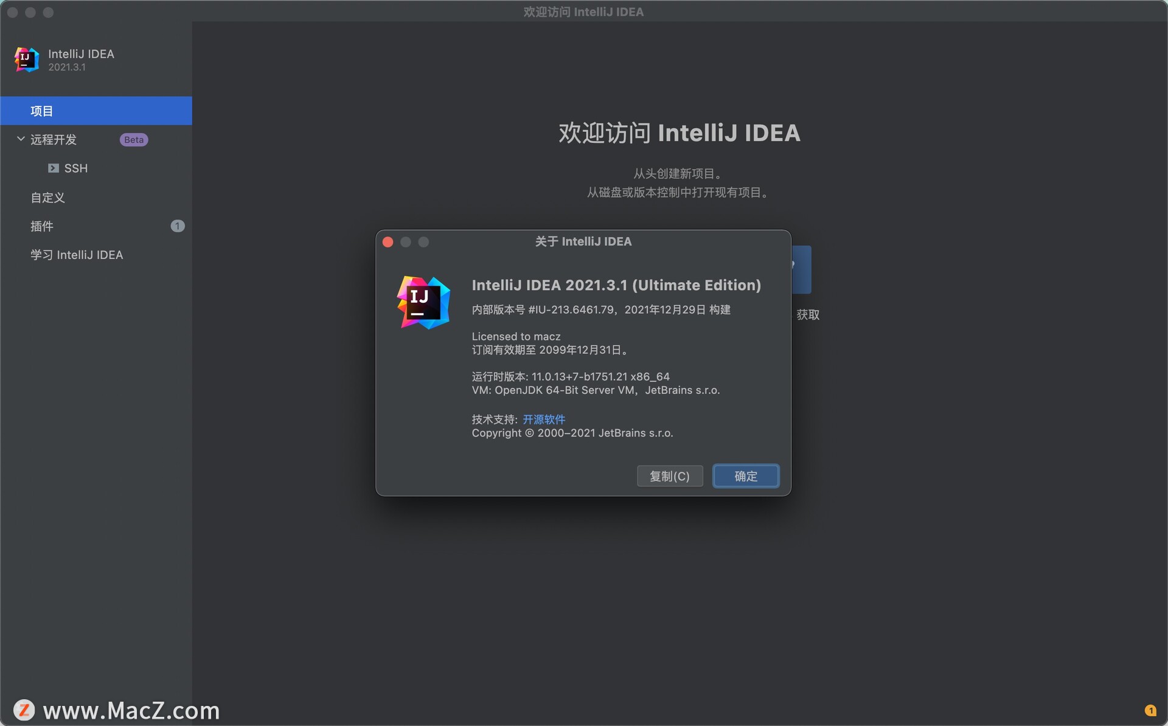Image resolution: width=1168 pixels, height=726 pixels.
Task: Click the 复制(C) button
Action: click(670, 476)
